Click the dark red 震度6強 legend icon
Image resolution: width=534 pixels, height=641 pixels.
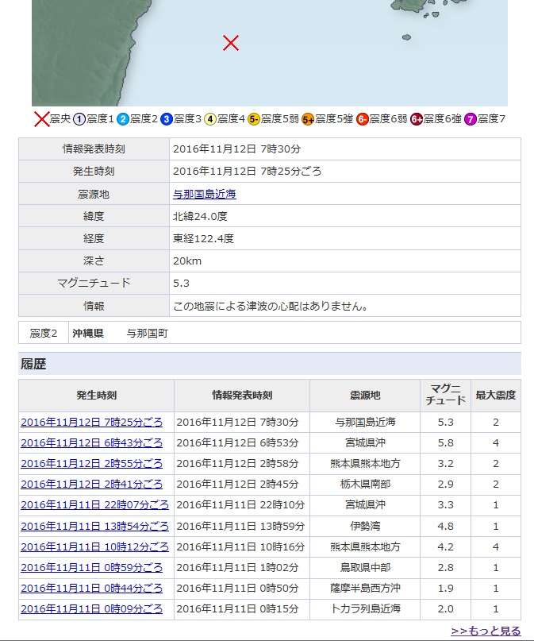point(417,119)
